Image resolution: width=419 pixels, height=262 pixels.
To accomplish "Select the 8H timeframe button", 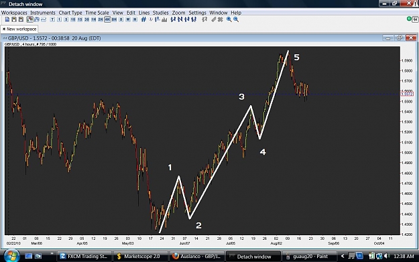I will tap(115, 19).
